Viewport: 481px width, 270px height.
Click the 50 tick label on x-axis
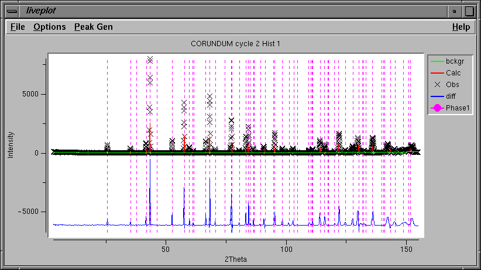point(166,249)
